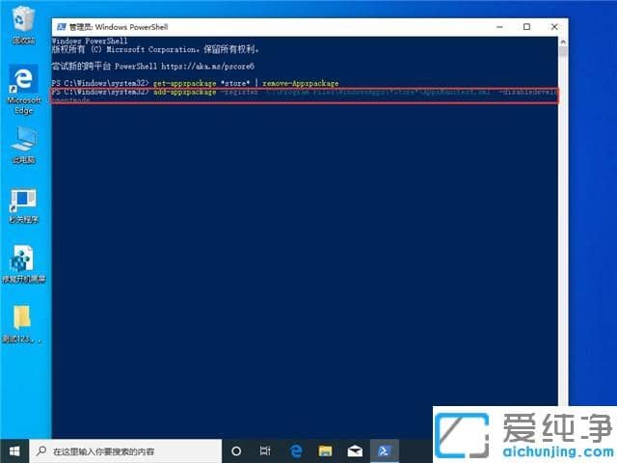Click the Windows PowerShell title bar text
The width and height of the screenshot is (617, 463).
click(119, 27)
